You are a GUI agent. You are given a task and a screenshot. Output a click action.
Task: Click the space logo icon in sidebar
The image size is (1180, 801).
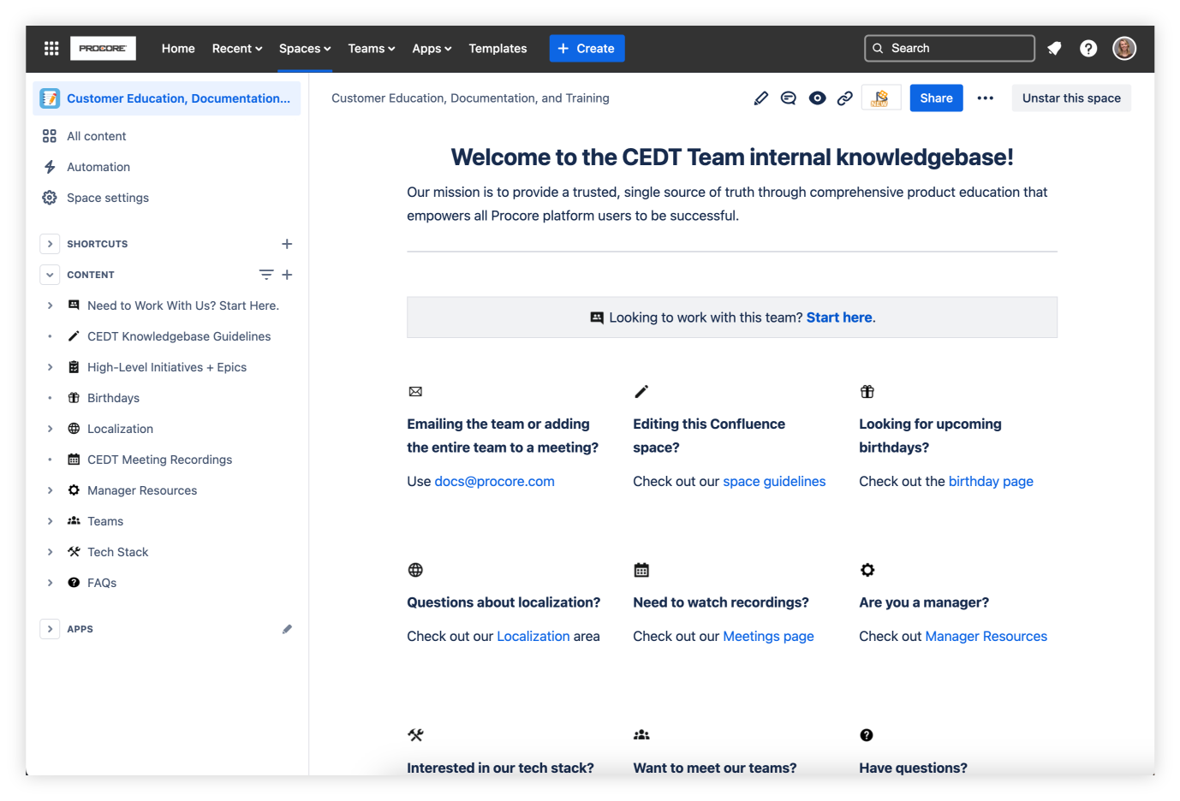pyautogui.click(x=51, y=98)
